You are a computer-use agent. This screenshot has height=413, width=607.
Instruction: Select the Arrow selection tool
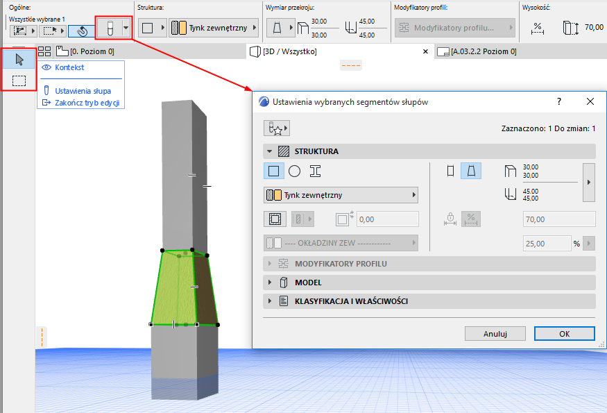pos(19,59)
